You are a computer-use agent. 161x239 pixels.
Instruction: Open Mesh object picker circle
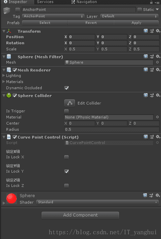pos(157,62)
